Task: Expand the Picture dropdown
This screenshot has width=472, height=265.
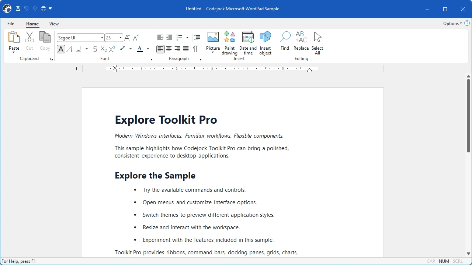Action: click(213, 52)
